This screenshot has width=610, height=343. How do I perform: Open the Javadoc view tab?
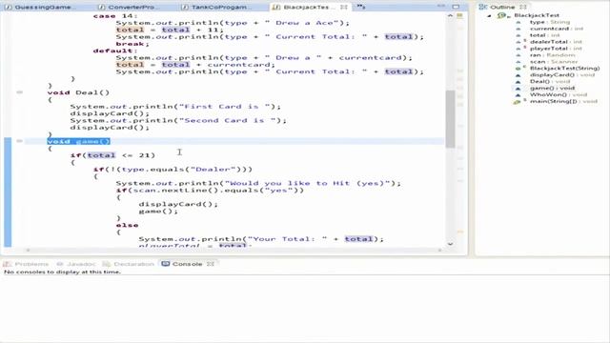(x=76, y=264)
